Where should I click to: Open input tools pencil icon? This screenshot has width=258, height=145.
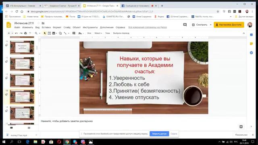tap(80, 33)
